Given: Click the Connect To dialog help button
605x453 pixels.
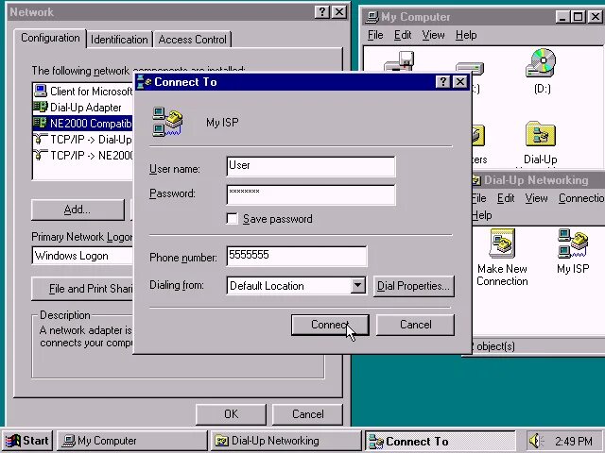Looking at the screenshot, I should point(442,82).
